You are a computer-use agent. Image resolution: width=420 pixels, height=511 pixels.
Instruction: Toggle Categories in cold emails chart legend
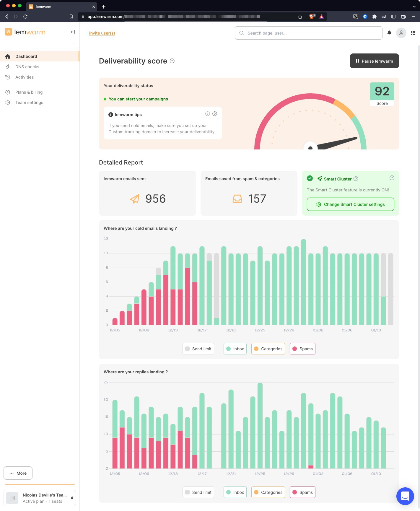click(x=268, y=349)
